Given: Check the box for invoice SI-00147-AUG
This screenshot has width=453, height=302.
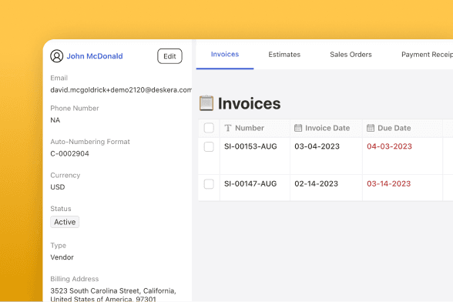Looking at the screenshot, I should [x=209, y=184].
